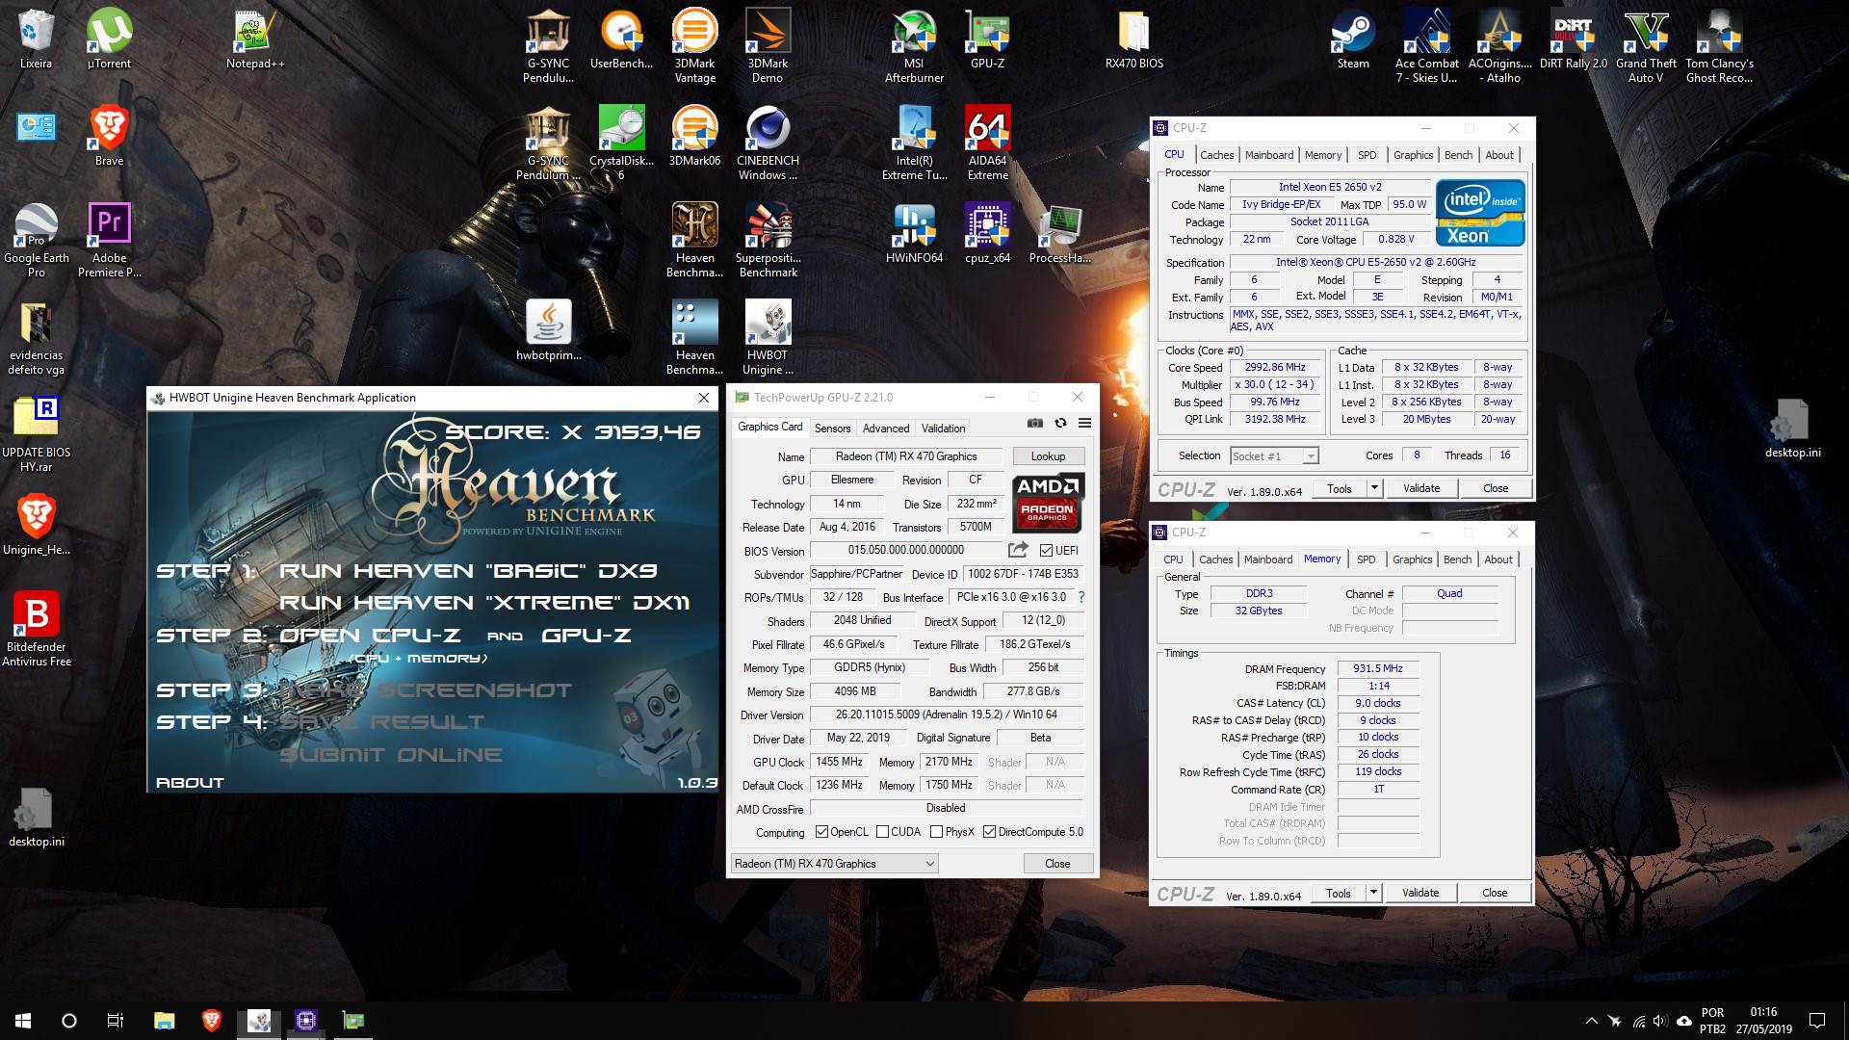Toggle PhysX checkbox in GPU-Z
The image size is (1849, 1040).
(936, 832)
